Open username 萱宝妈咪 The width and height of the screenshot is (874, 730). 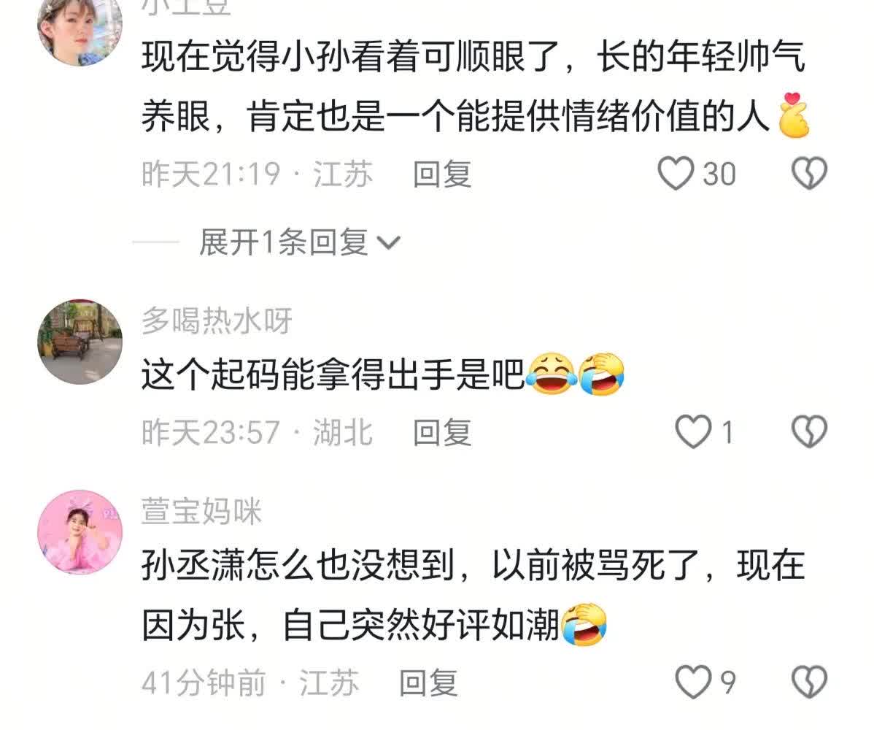point(201,511)
